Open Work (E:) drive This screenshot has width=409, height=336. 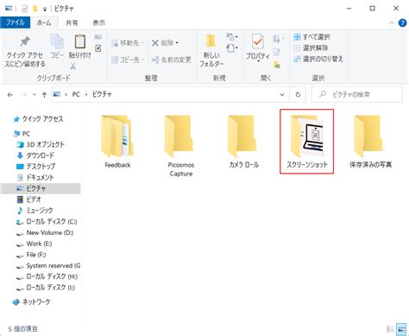[35, 244]
